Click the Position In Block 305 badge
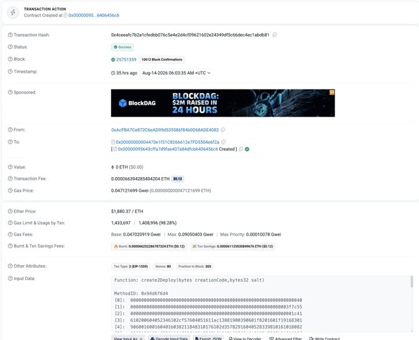This screenshot has width=419, height=340. [x=195, y=267]
